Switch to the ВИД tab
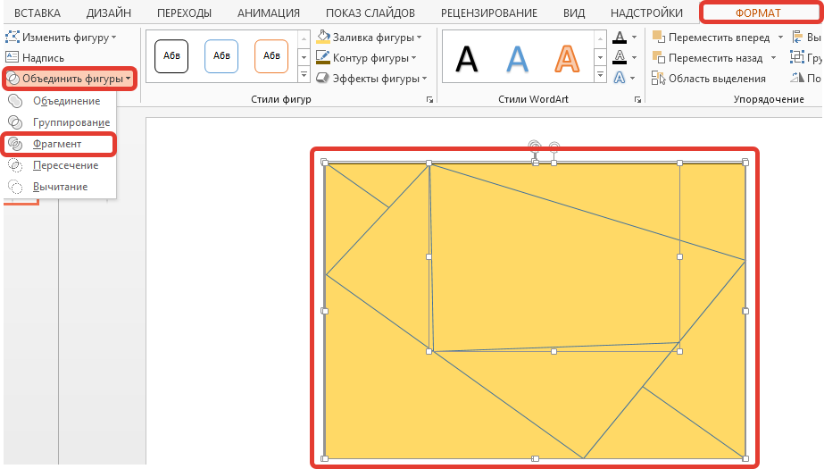 [574, 13]
